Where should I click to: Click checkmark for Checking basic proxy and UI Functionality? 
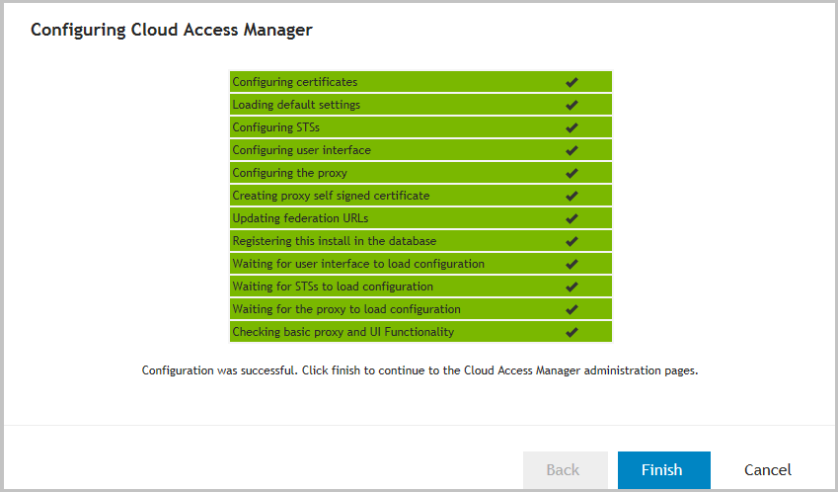point(571,332)
